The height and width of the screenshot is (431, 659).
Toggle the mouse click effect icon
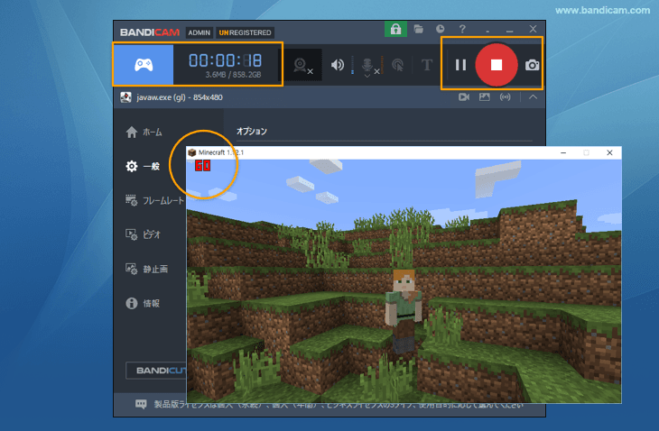point(397,65)
